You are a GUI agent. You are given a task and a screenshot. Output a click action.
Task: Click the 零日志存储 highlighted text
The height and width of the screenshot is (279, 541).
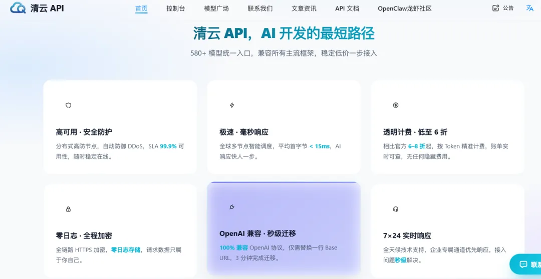point(126,249)
